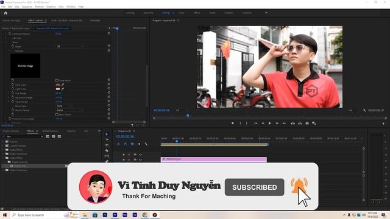
Task: Open the Sequence menu
Action: coord(27,7)
